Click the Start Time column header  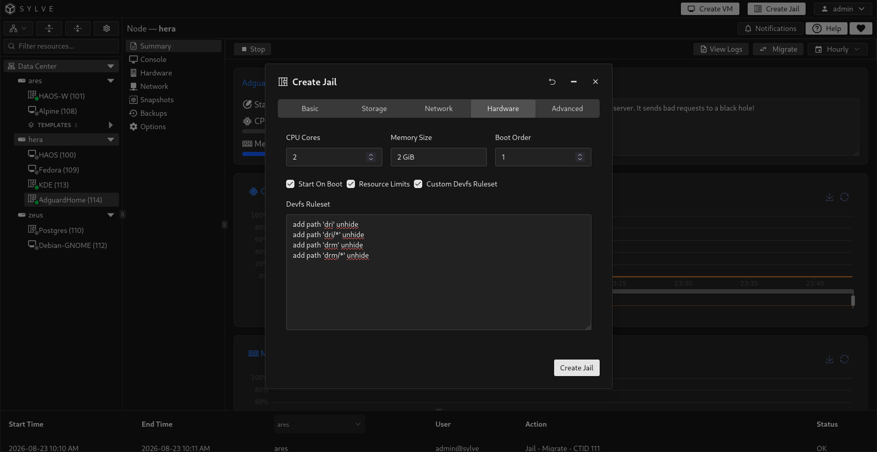(26, 424)
